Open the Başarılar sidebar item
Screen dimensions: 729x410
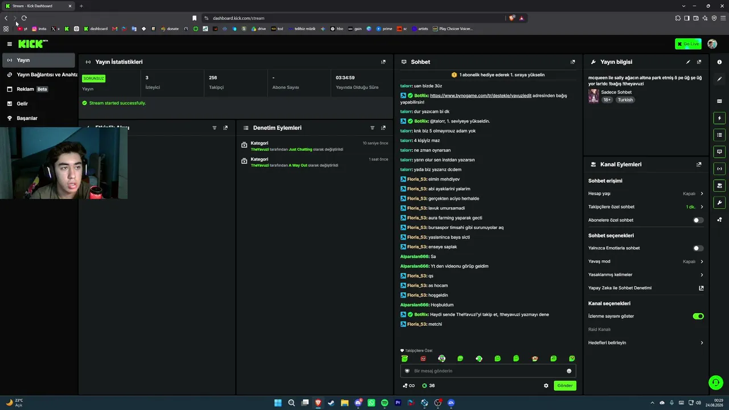coord(38,118)
